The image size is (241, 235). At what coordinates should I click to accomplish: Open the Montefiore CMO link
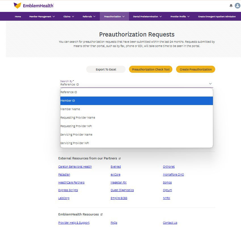click(173, 174)
